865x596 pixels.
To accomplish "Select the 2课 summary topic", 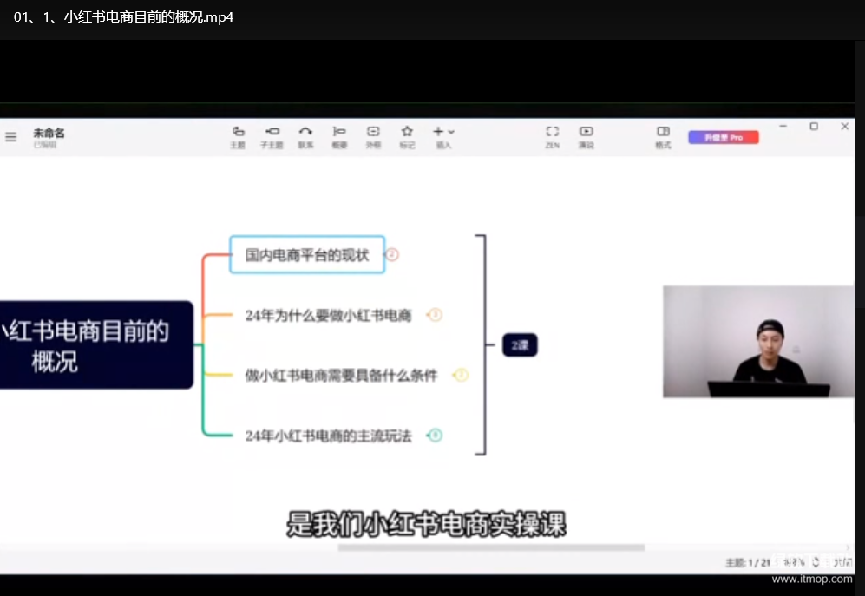I will tap(520, 345).
